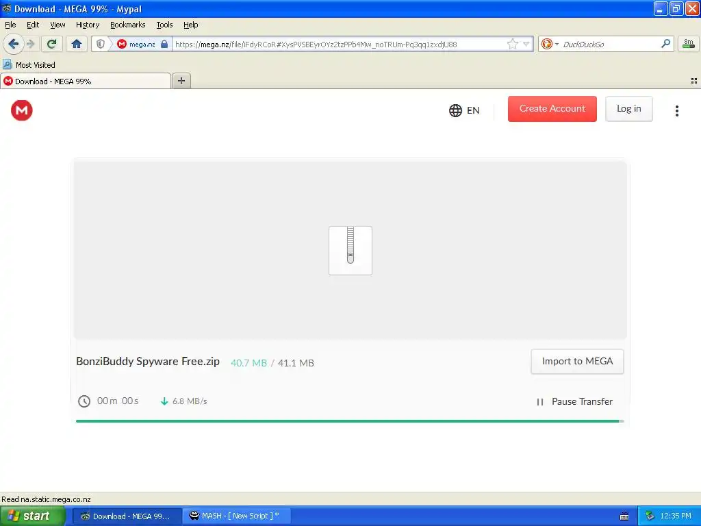Click the Mypal raccoon title bar icon
The height and width of the screenshot is (526, 701).
[6, 8]
